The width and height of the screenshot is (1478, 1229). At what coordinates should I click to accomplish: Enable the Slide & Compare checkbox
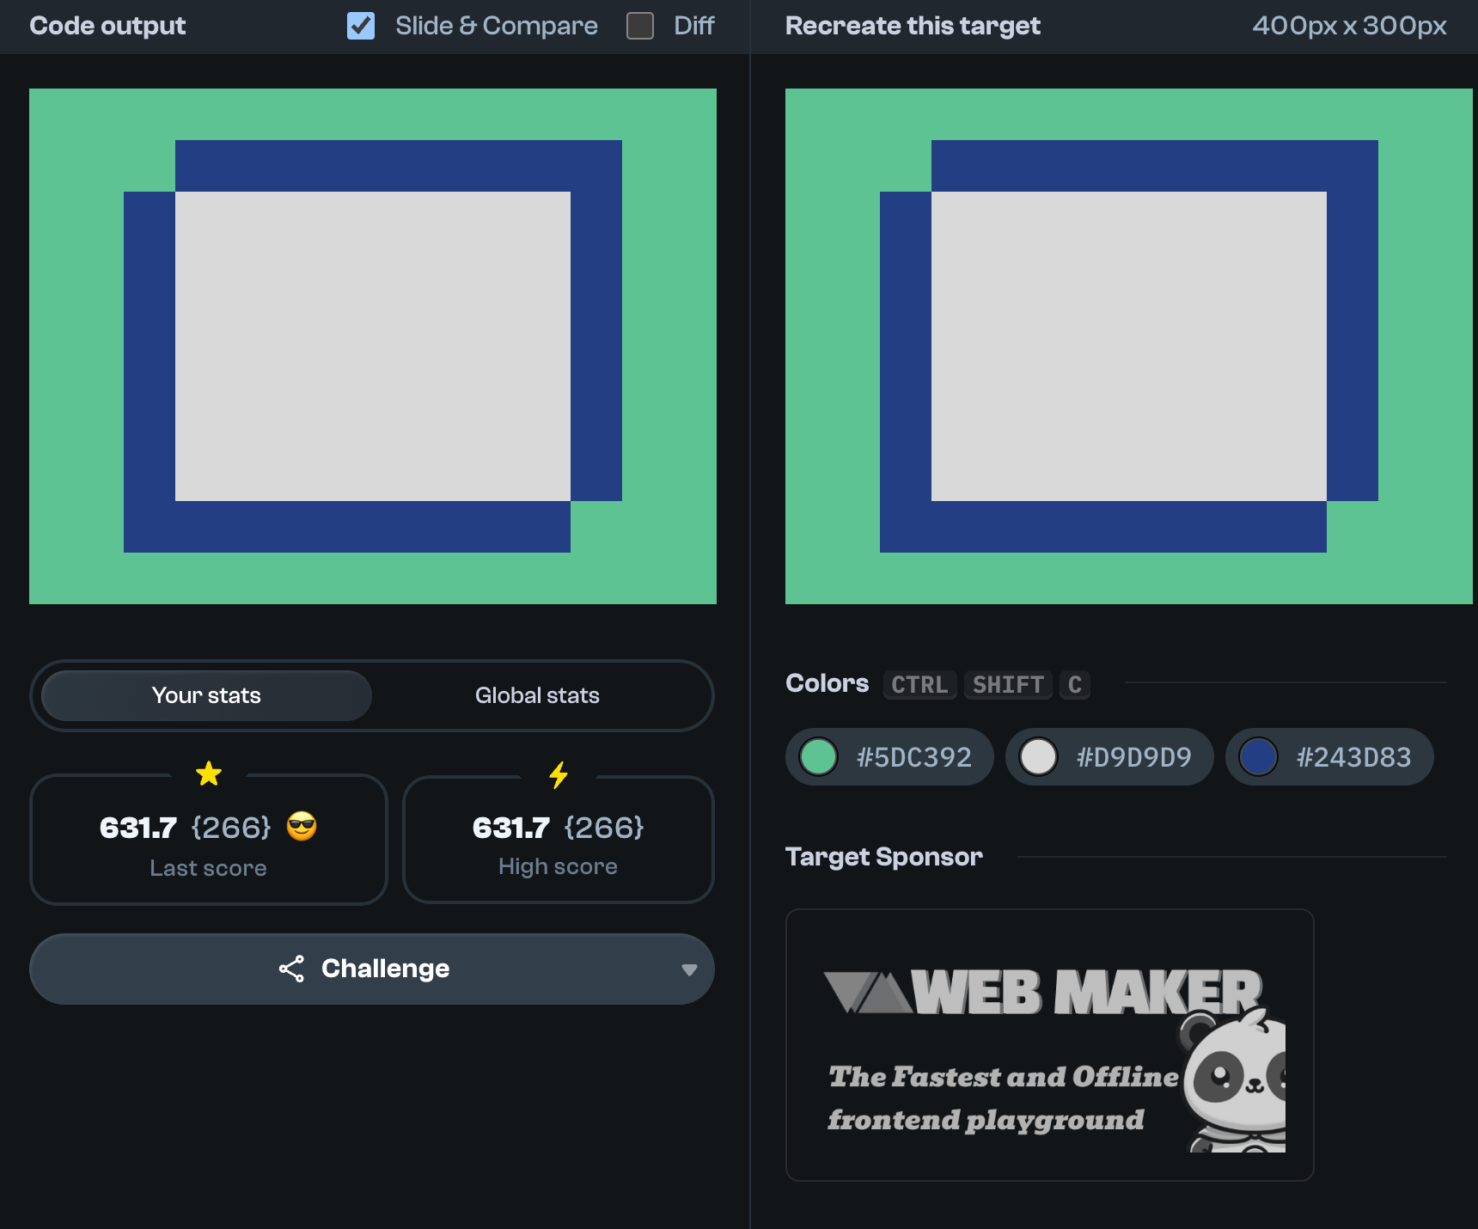click(x=361, y=26)
